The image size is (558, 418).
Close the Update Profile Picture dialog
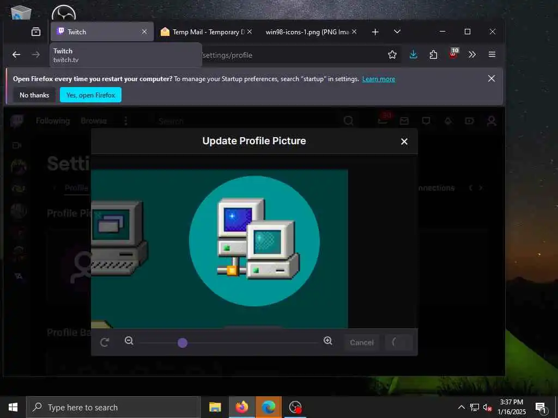point(404,142)
